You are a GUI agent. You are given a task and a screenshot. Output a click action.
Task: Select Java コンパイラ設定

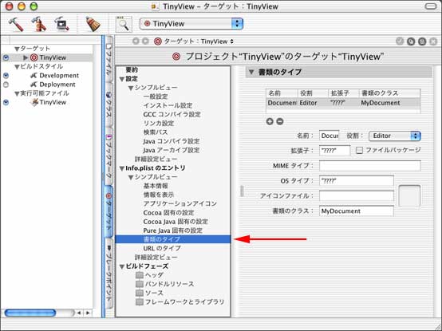tap(172, 141)
